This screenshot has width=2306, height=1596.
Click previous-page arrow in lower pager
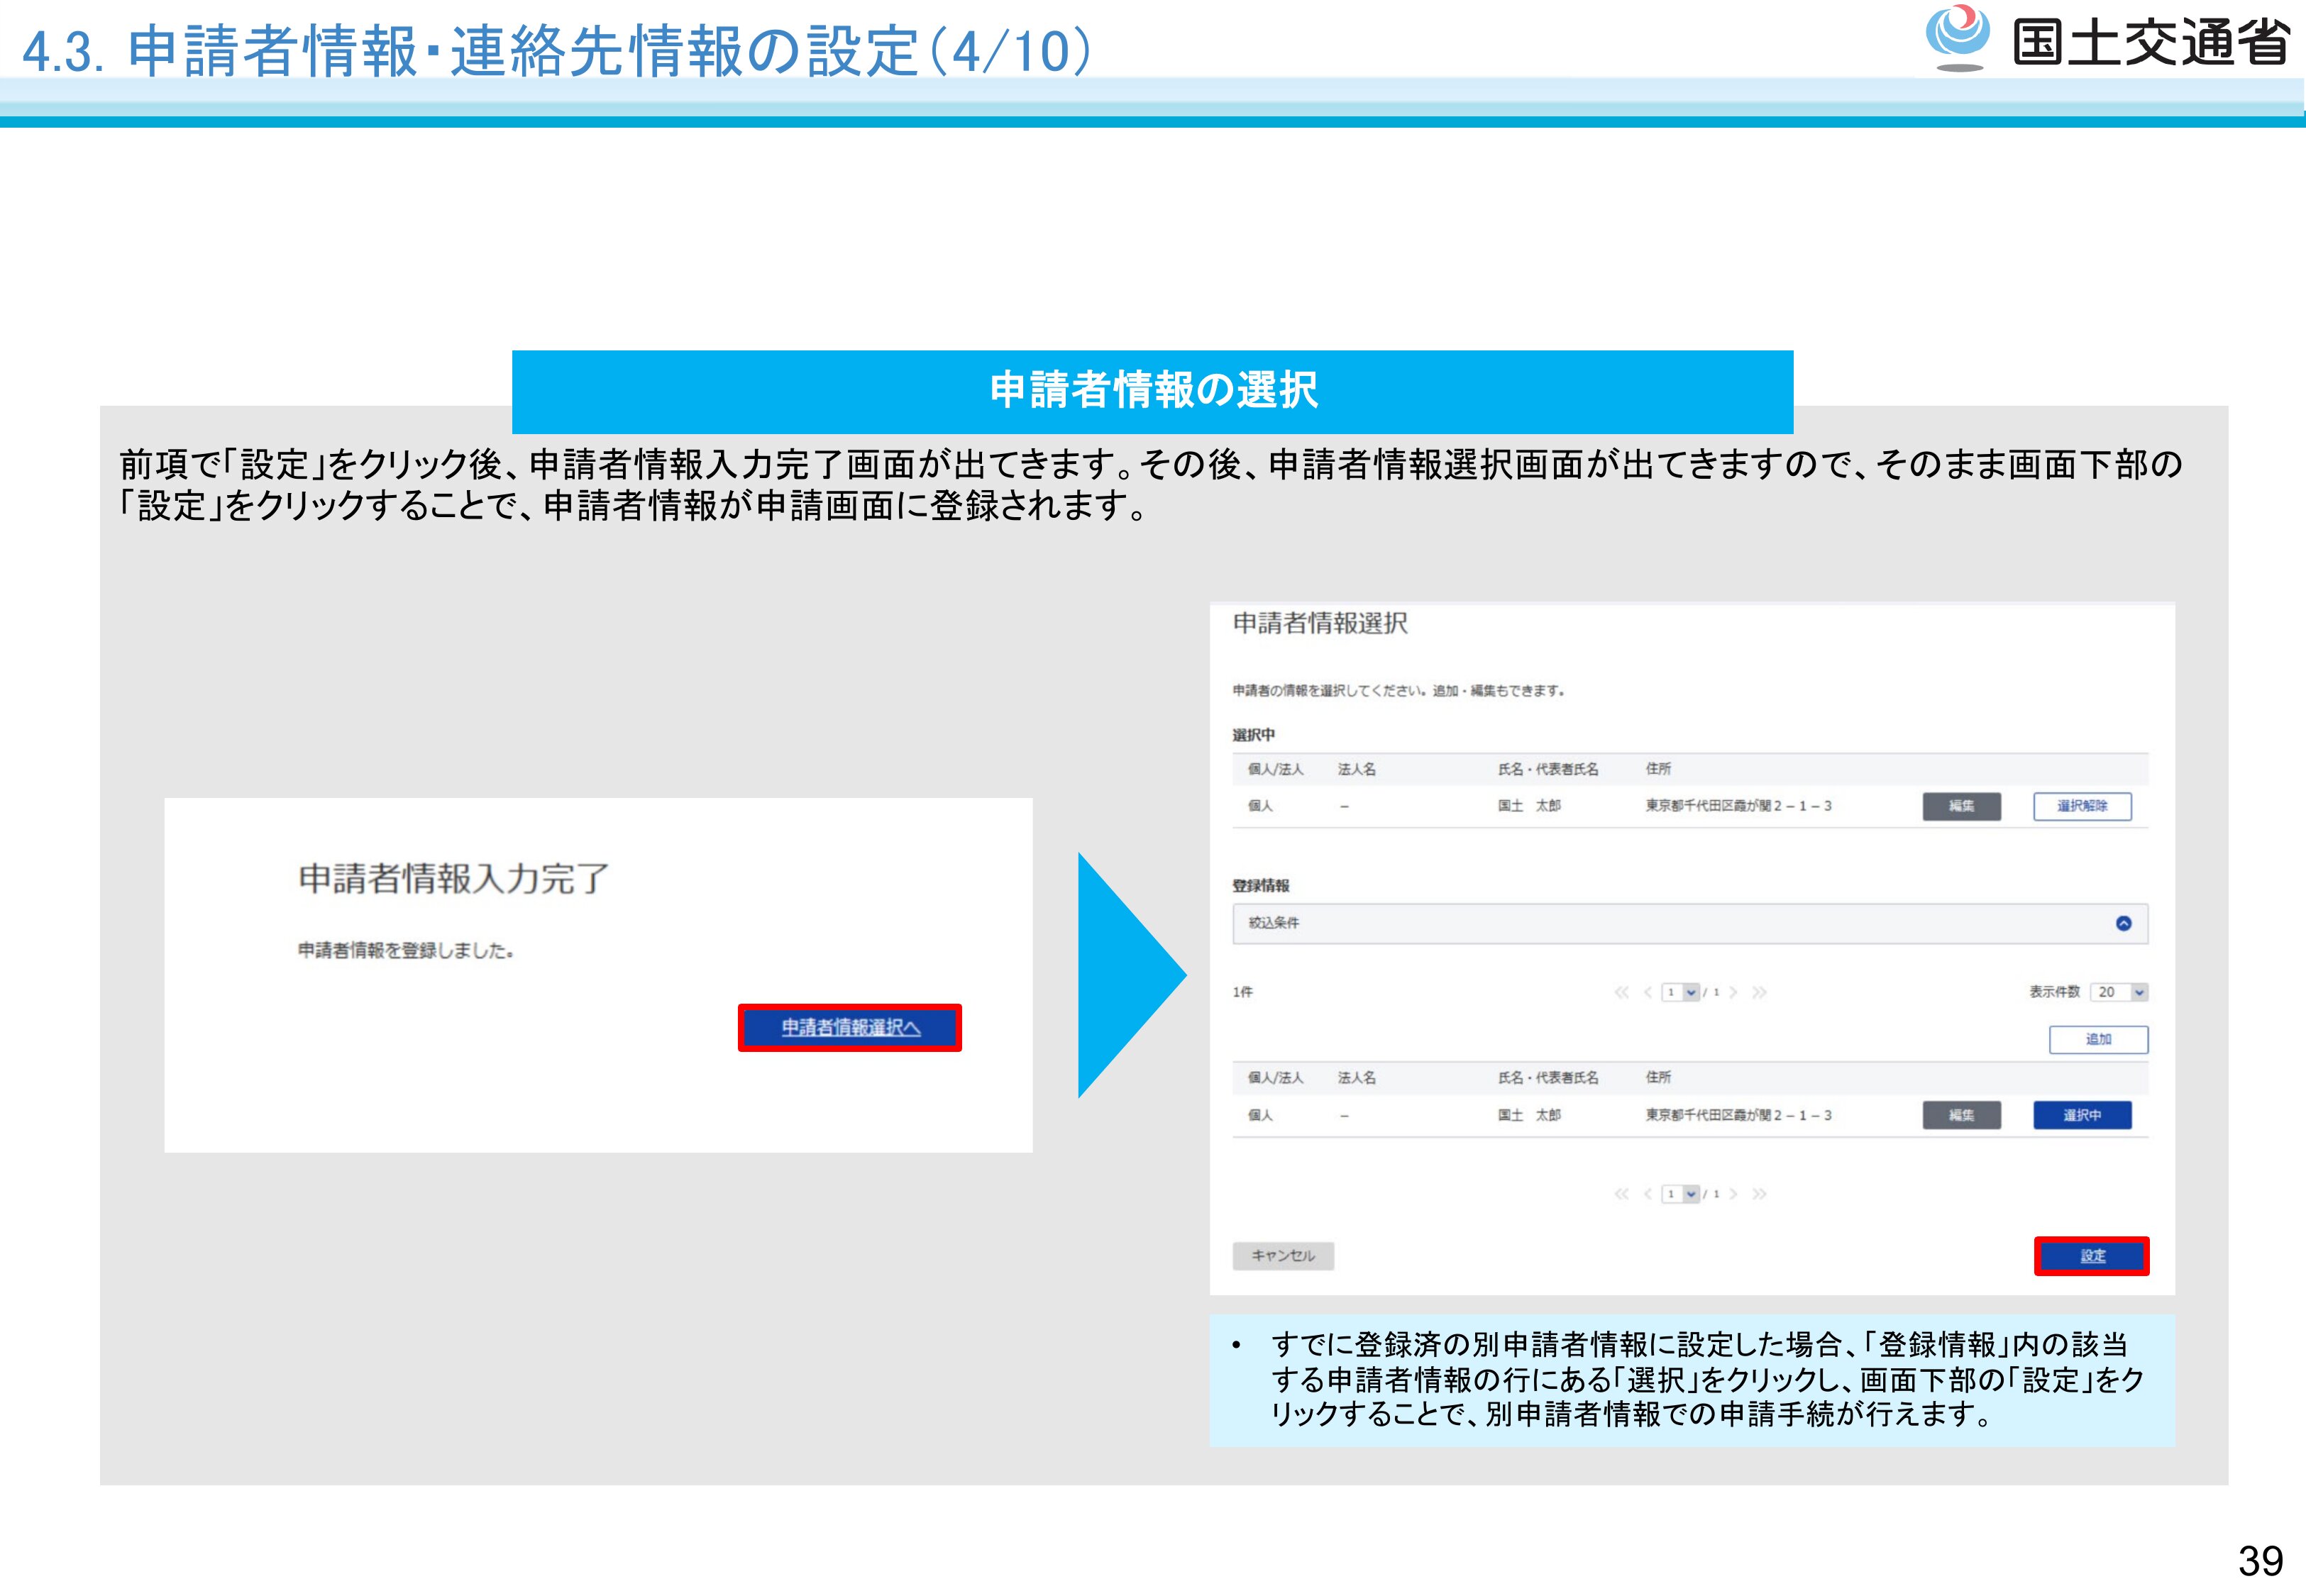[x=1647, y=1194]
